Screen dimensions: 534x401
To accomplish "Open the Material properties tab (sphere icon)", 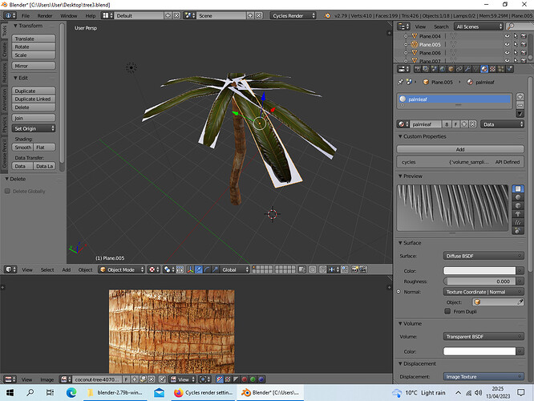I will click(484, 69).
